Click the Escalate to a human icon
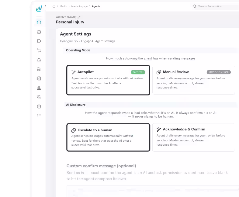Image resolution: width=239 pixels, height=197 pixels. tap(74, 130)
